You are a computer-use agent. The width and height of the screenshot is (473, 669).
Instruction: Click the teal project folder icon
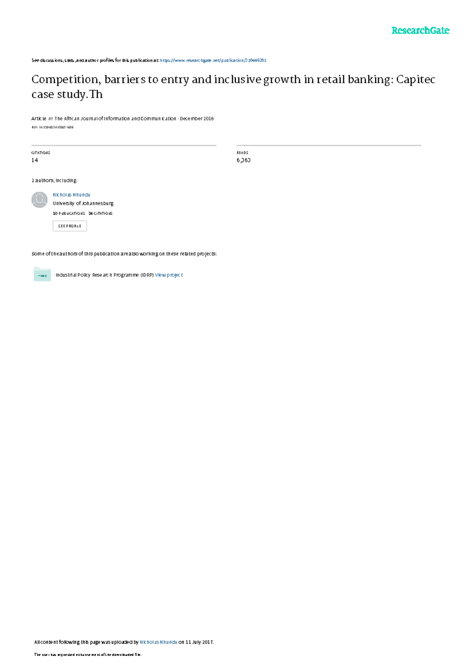pos(42,274)
